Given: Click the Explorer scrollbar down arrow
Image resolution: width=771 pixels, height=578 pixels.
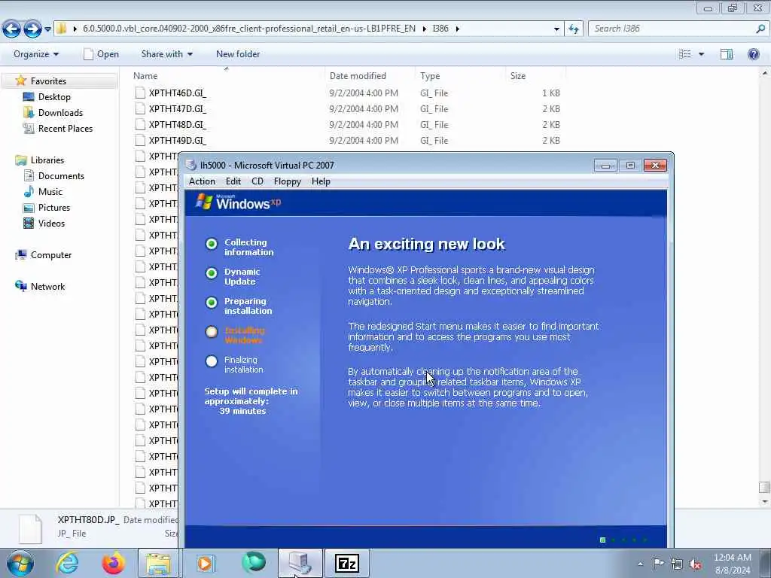Looking at the screenshot, I should pyautogui.click(x=764, y=502).
